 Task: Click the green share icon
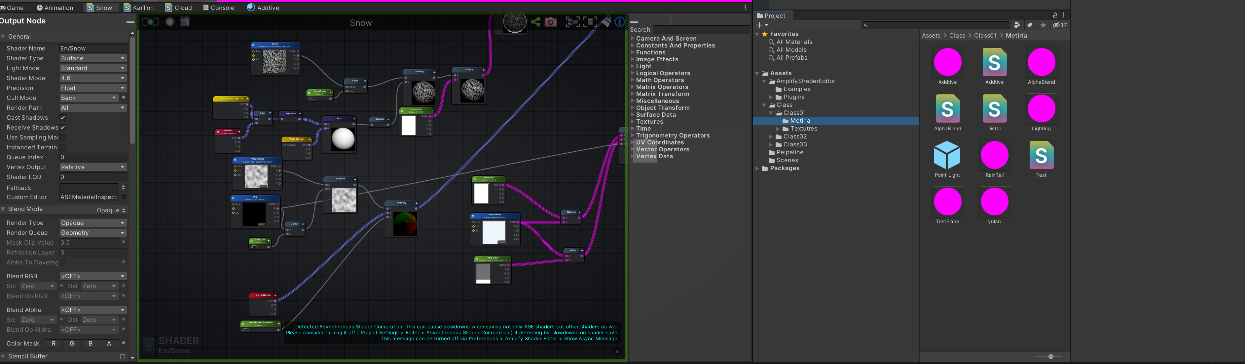point(535,22)
